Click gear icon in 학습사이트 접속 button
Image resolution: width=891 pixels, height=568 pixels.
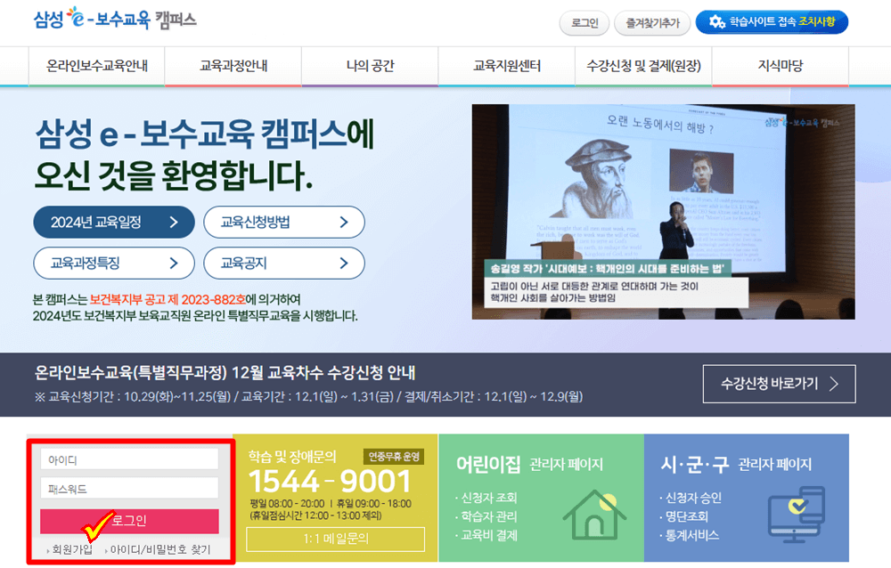pyautogui.click(x=716, y=22)
